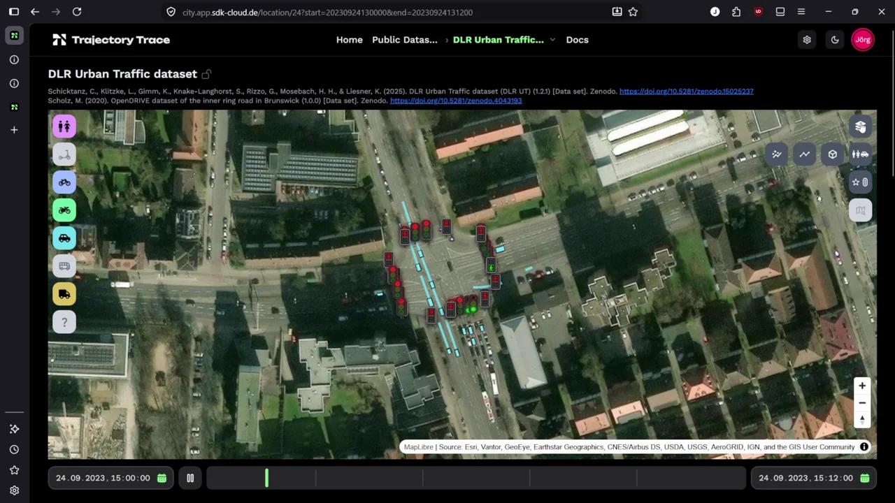Image resolution: width=895 pixels, height=503 pixels.
Task: Go to the Home page
Action: (350, 40)
